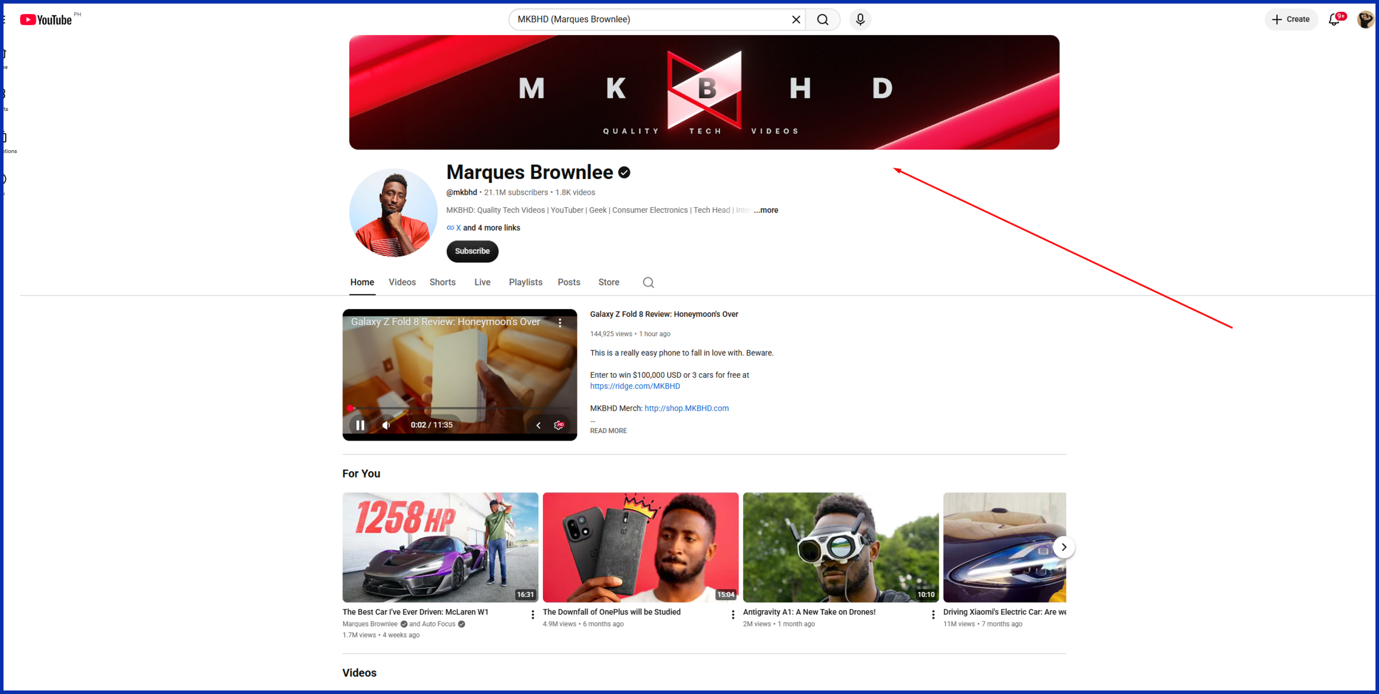Run search with the magnifier button
1379x694 pixels.
coord(823,19)
